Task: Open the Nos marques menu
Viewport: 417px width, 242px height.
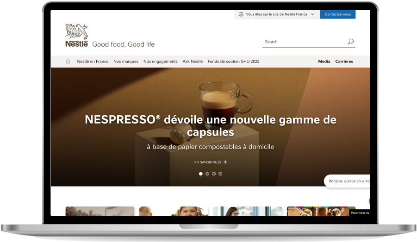Action: (126, 62)
